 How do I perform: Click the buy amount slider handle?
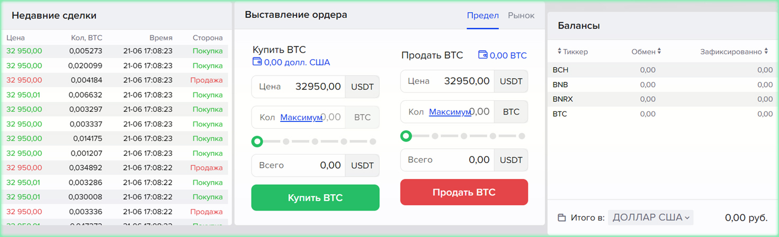[x=257, y=141]
